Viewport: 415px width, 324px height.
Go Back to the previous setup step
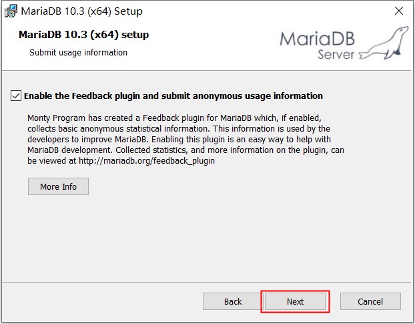233,301
